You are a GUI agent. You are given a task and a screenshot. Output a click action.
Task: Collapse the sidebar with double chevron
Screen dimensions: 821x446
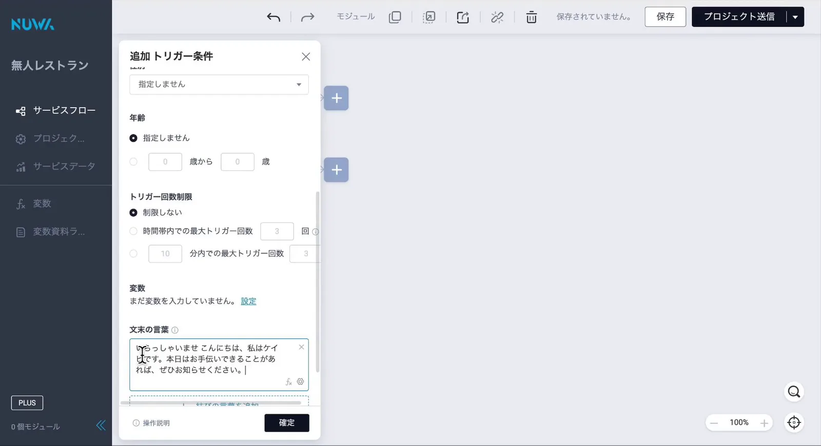[x=101, y=425]
